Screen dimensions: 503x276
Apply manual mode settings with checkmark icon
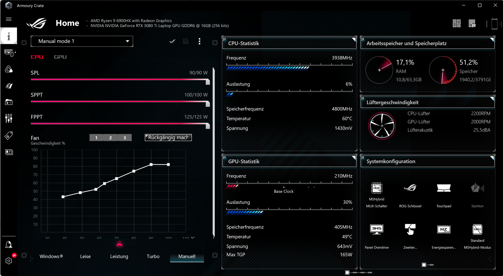coord(172,41)
